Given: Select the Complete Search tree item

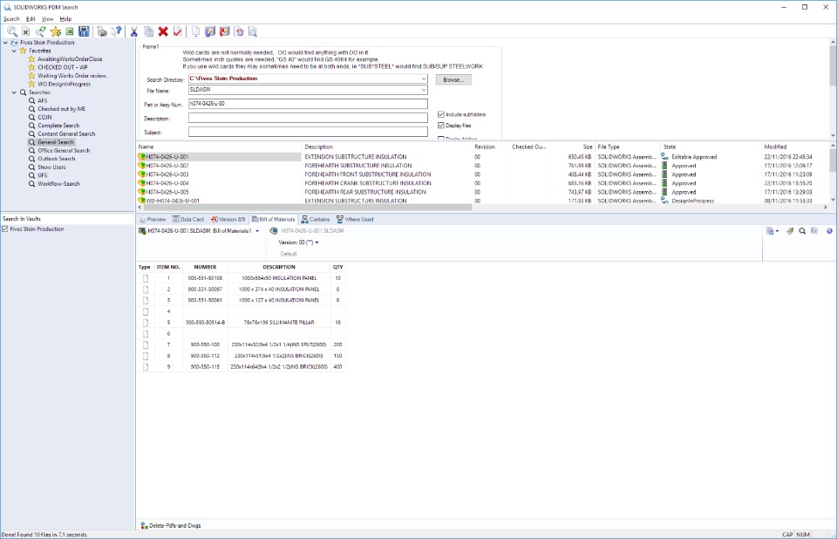Looking at the screenshot, I should pyautogui.click(x=58, y=126).
